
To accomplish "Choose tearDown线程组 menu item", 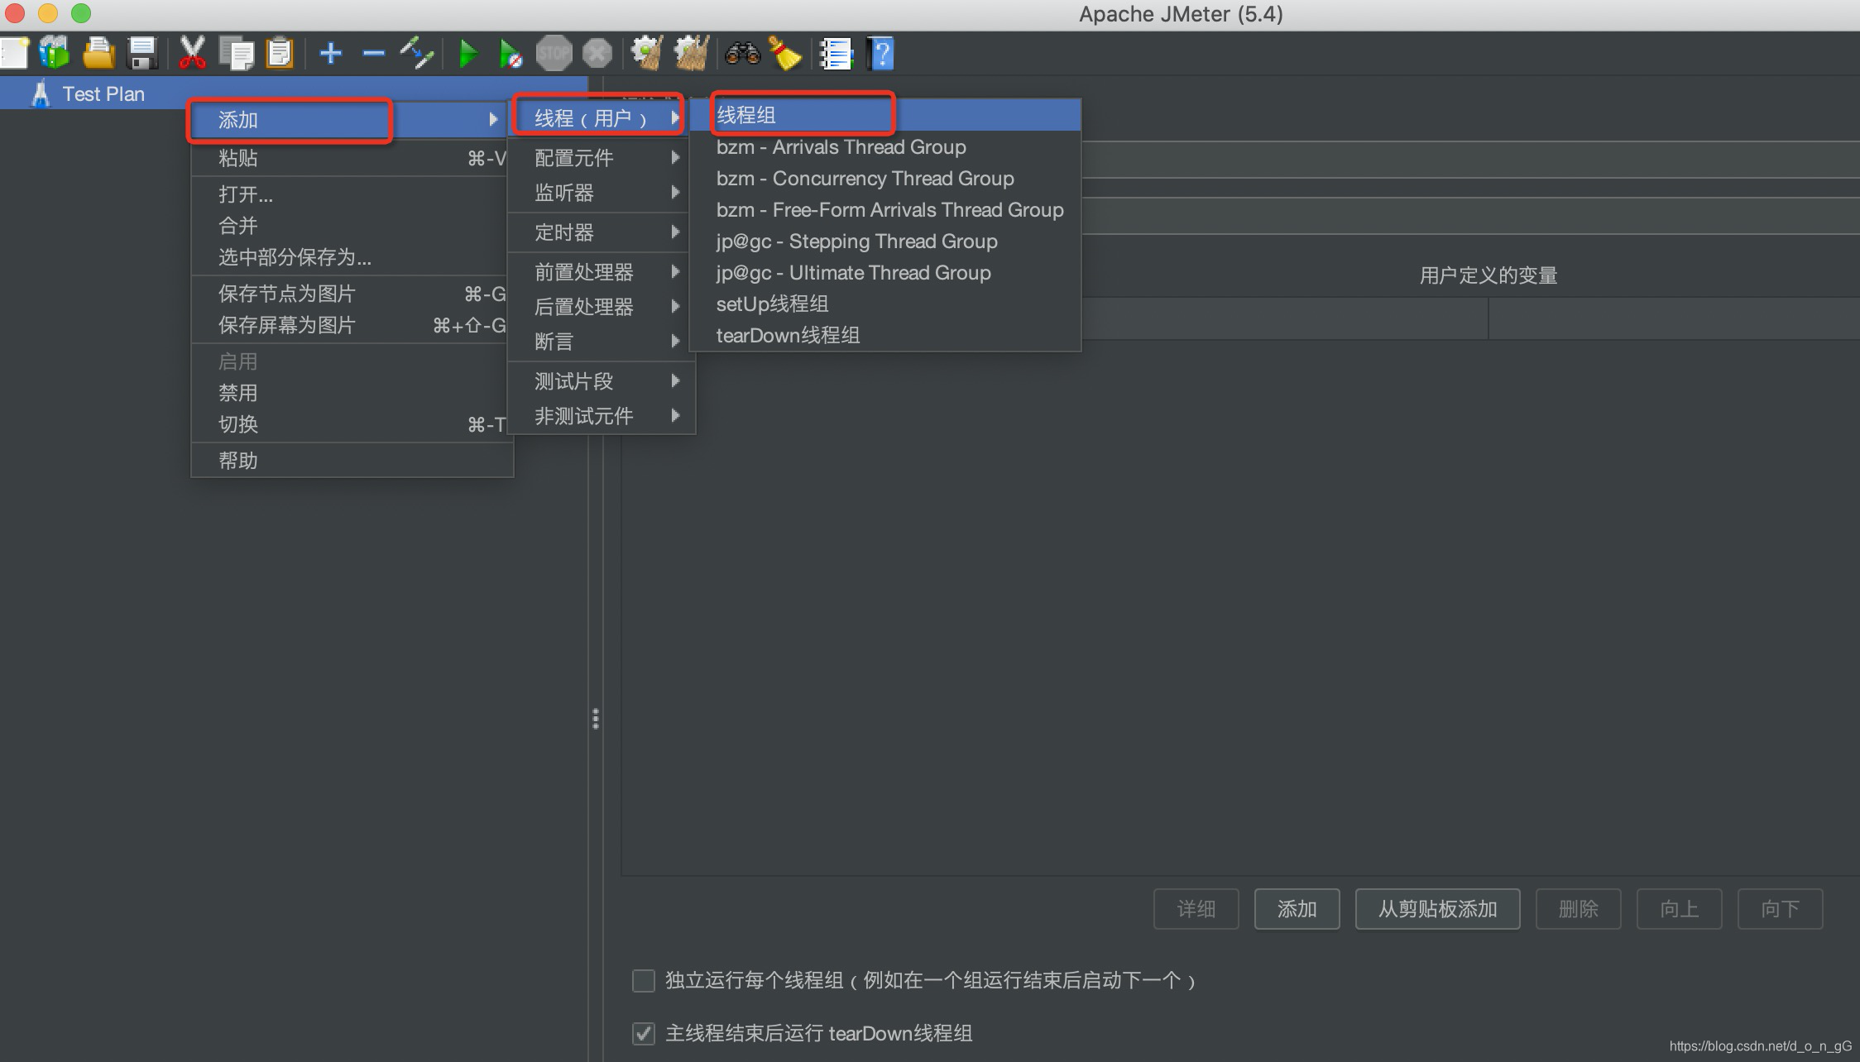I will (x=885, y=336).
